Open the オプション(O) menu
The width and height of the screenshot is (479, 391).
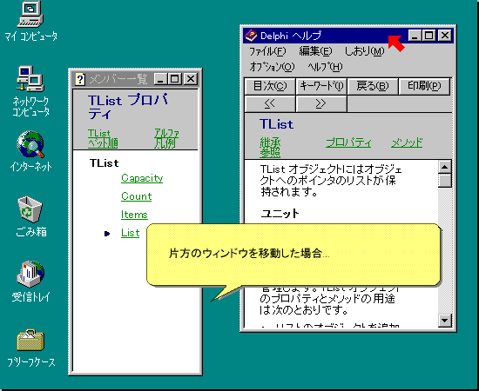pos(272,67)
